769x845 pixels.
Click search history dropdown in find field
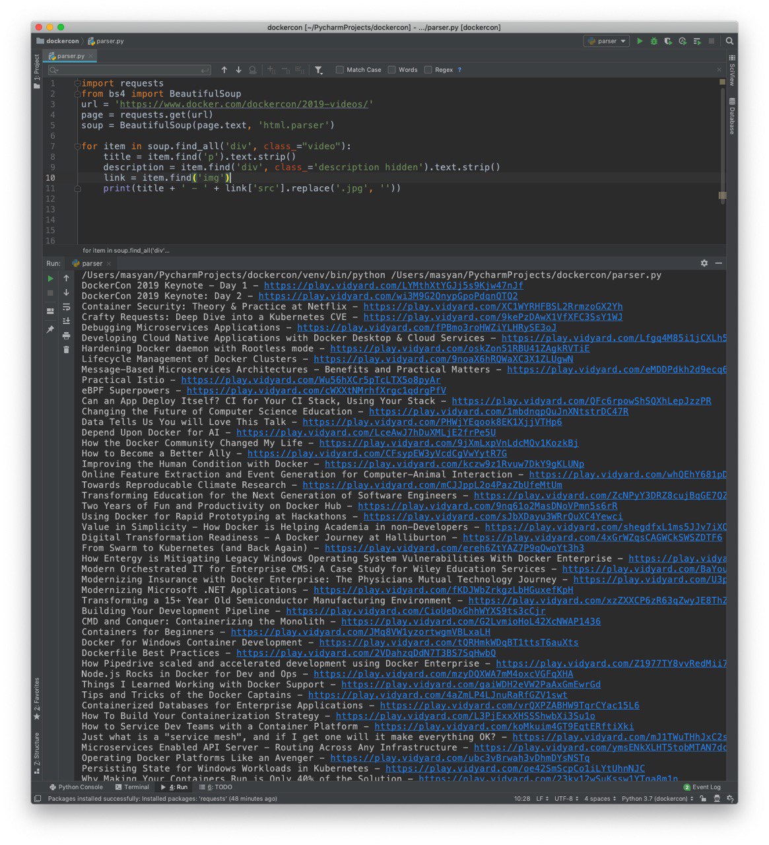pos(53,69)
